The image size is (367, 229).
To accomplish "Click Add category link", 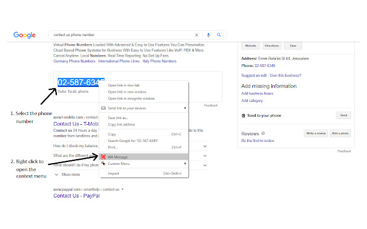I will click(252, 101).
